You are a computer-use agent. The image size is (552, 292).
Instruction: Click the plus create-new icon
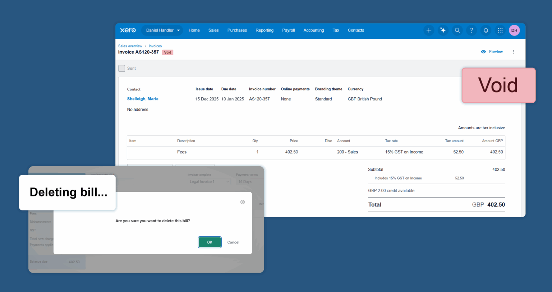click(x=429, y=31)
